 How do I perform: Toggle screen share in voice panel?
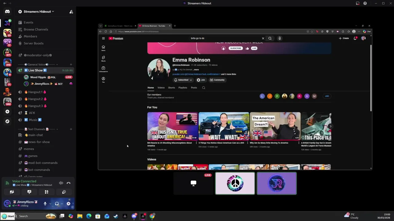pyautogui.click(x=29, y=192)
